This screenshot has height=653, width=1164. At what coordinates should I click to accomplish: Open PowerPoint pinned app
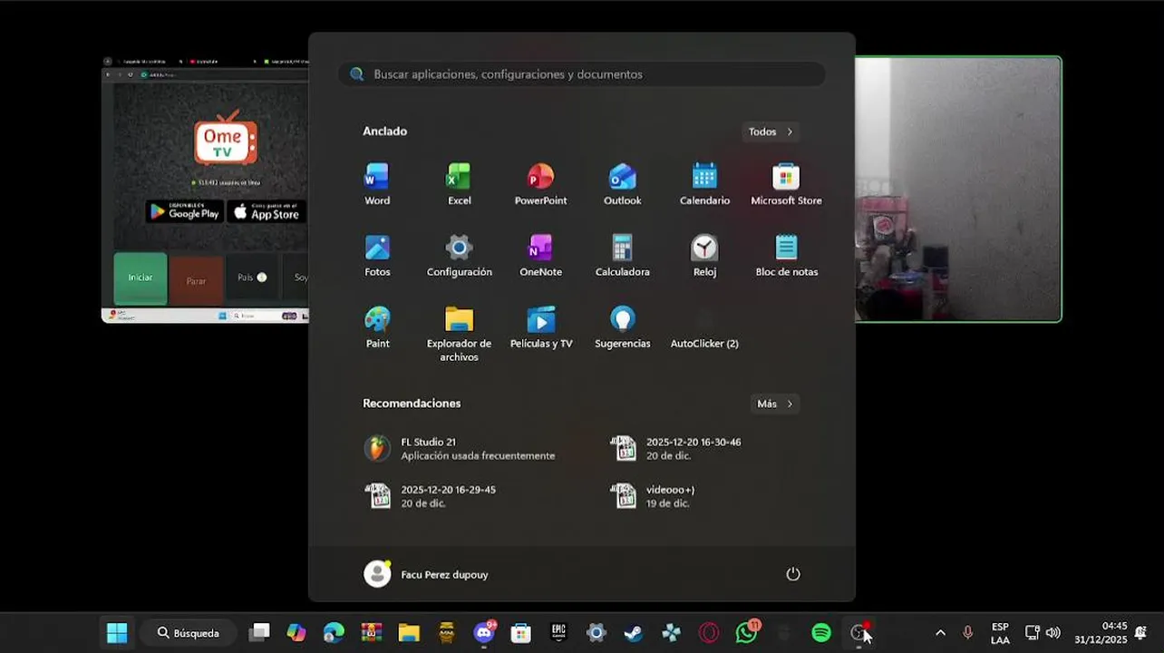(x=540, y=184)
